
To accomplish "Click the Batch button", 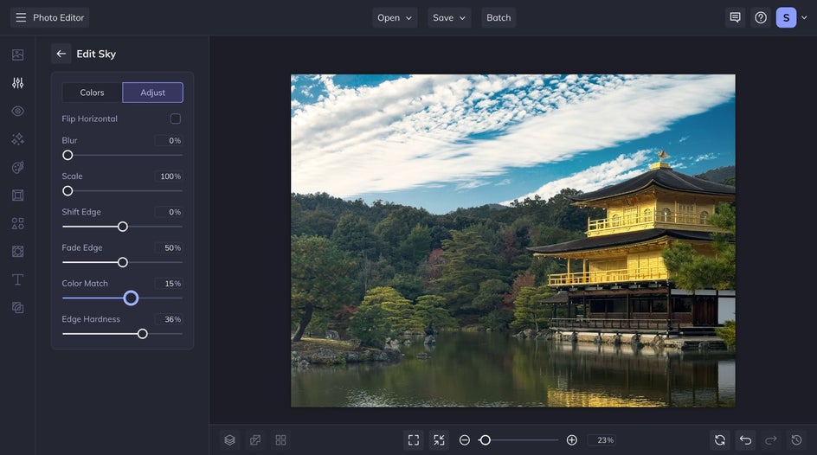I will tap(499, 17).
